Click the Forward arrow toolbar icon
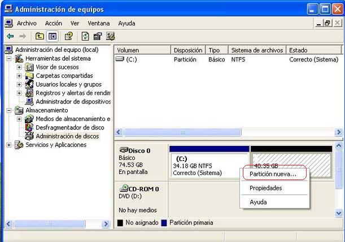 [23, 36]
